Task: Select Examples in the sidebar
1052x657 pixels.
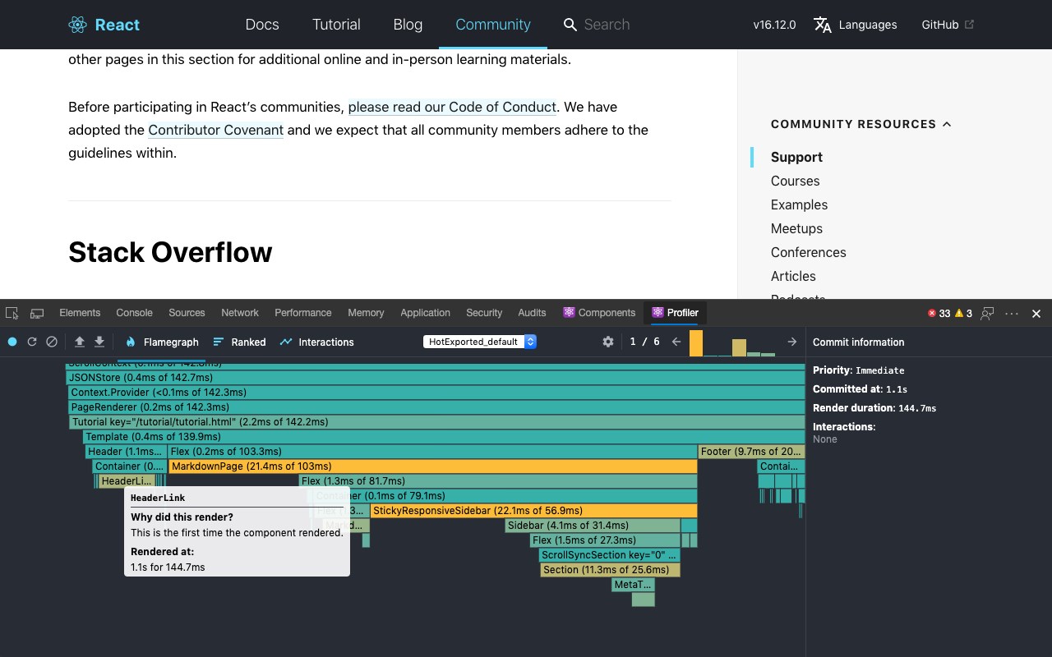Action: pyautogui.click(x=799, y=204)
